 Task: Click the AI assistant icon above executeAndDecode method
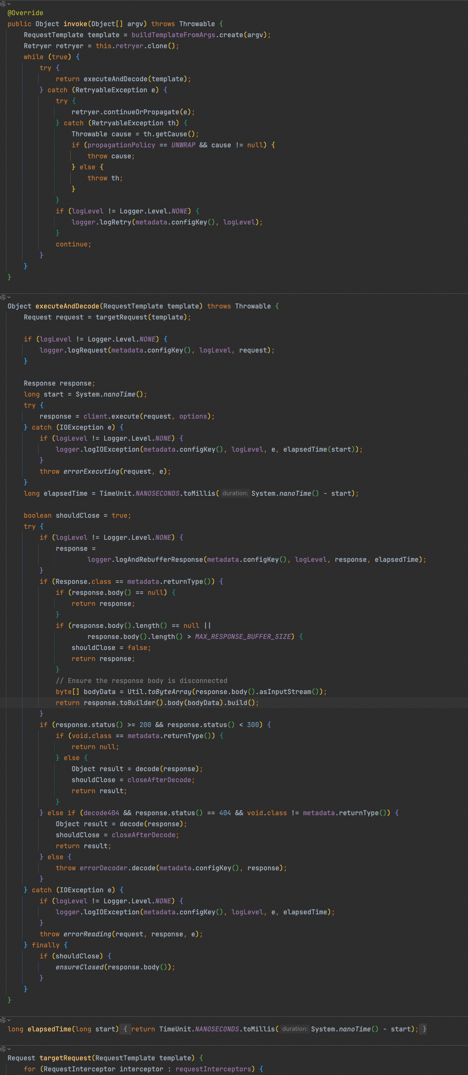3,297
